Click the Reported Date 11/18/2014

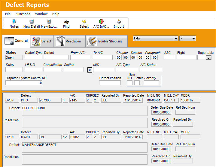[x=133, y=100]
